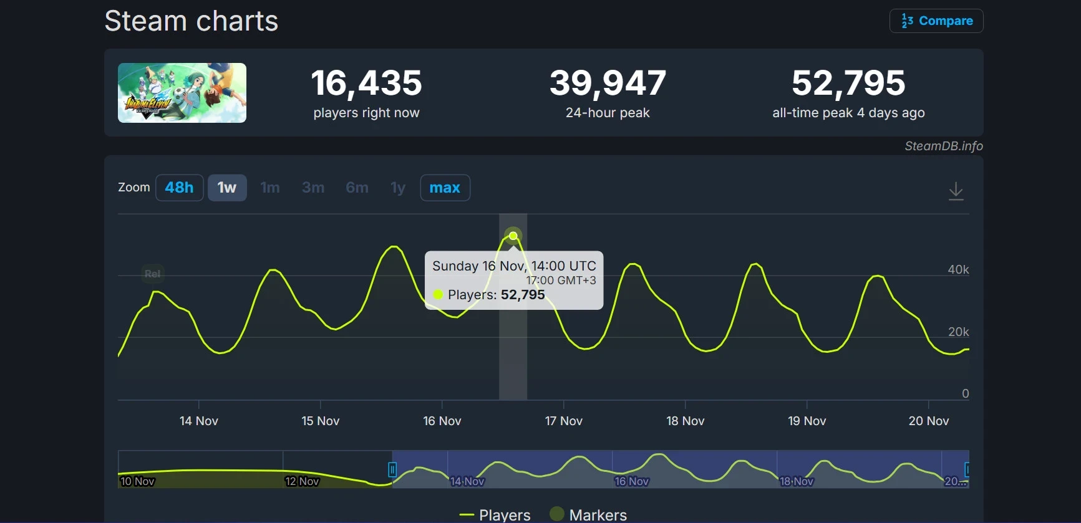Click the left navigator range handle
Viewport: 1081px width, 523px height.
392,469
